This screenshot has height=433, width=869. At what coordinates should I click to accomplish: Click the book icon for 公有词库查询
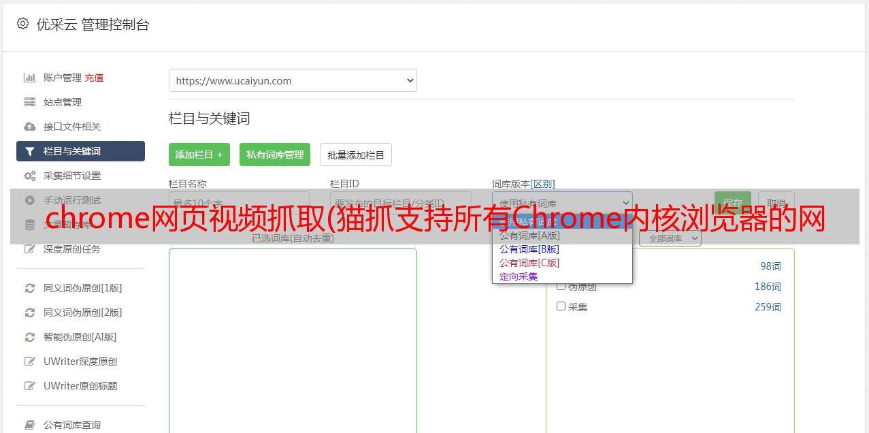pos(29,425)
